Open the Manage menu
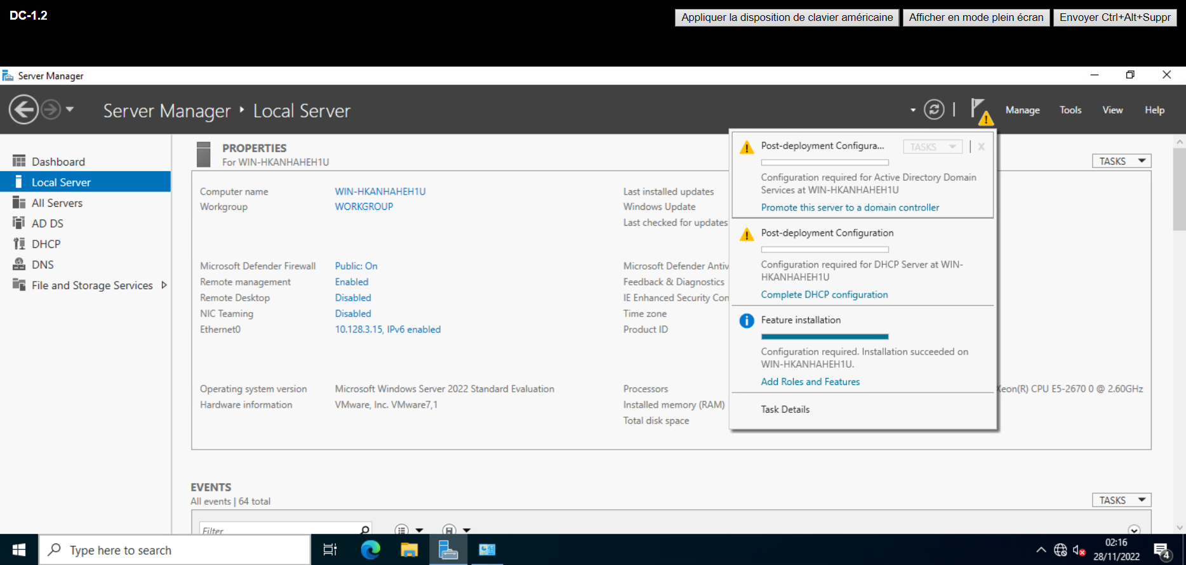This screenshot has width=1186, height=565. (x=1022, y=110)
